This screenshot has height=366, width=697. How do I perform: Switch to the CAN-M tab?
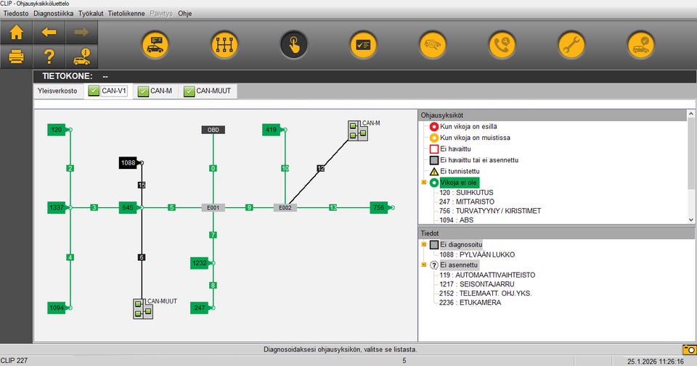[155, 91]
